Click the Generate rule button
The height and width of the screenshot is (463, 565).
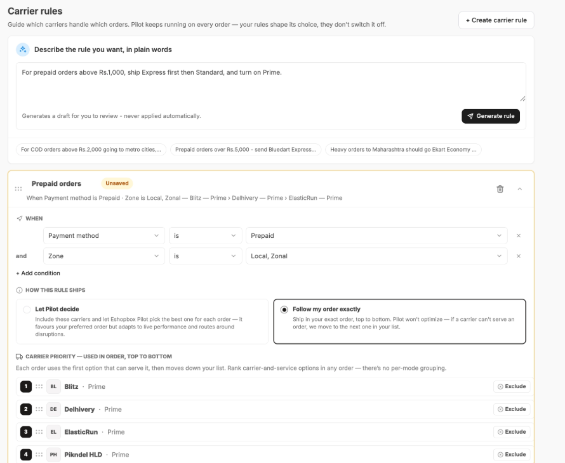tap(491, 116)
